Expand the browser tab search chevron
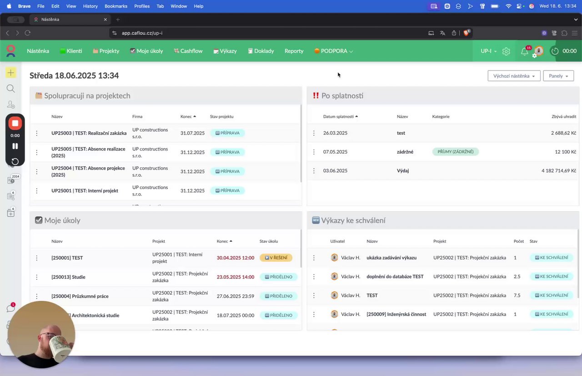This screenshot has width=582, height=376. pyautogui.click(x=575, y=19)
